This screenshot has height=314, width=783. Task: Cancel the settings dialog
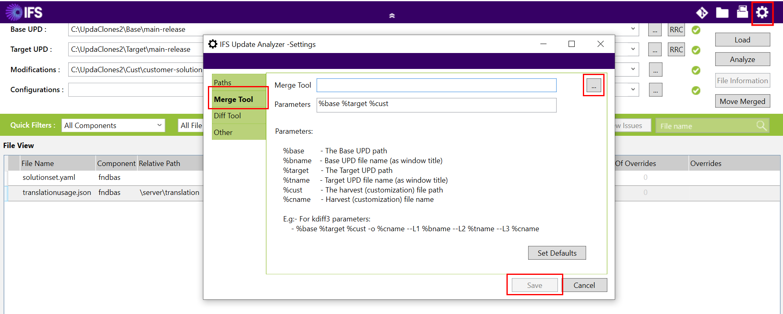click(584, 285)
